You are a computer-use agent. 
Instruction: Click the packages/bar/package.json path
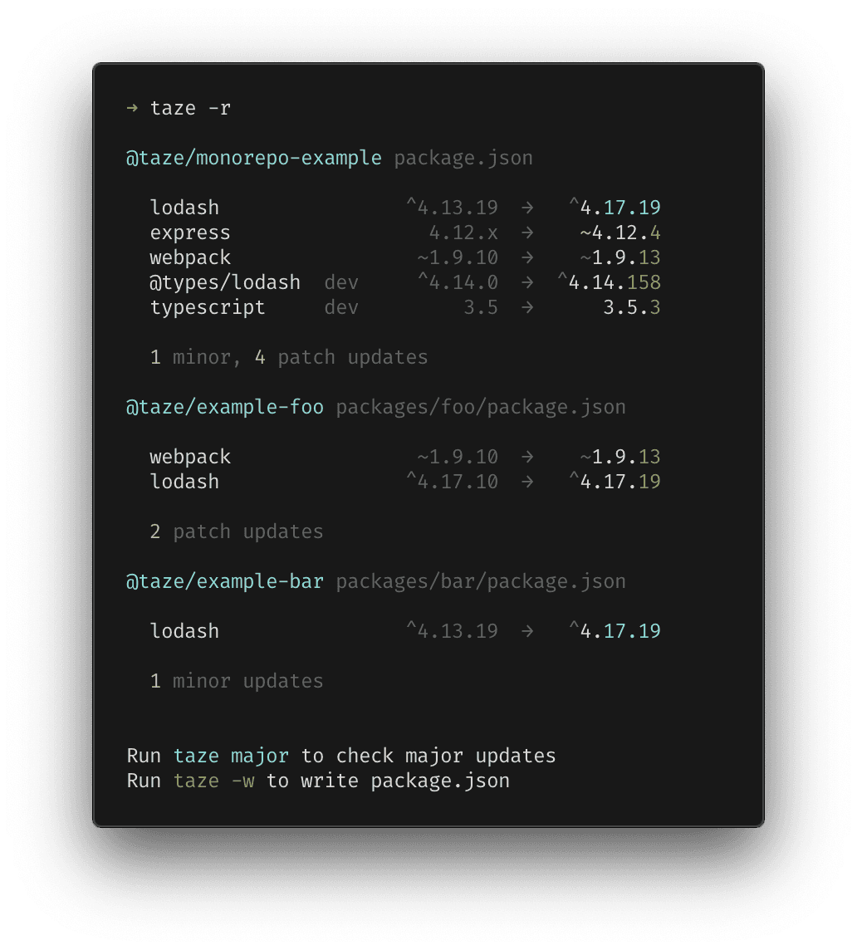click(481, 581)
